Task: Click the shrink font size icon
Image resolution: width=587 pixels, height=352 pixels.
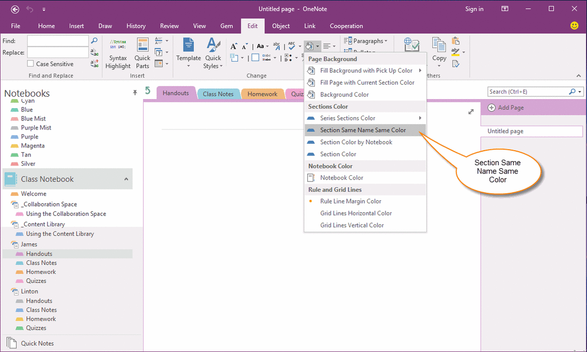Action: click(244, 46)
